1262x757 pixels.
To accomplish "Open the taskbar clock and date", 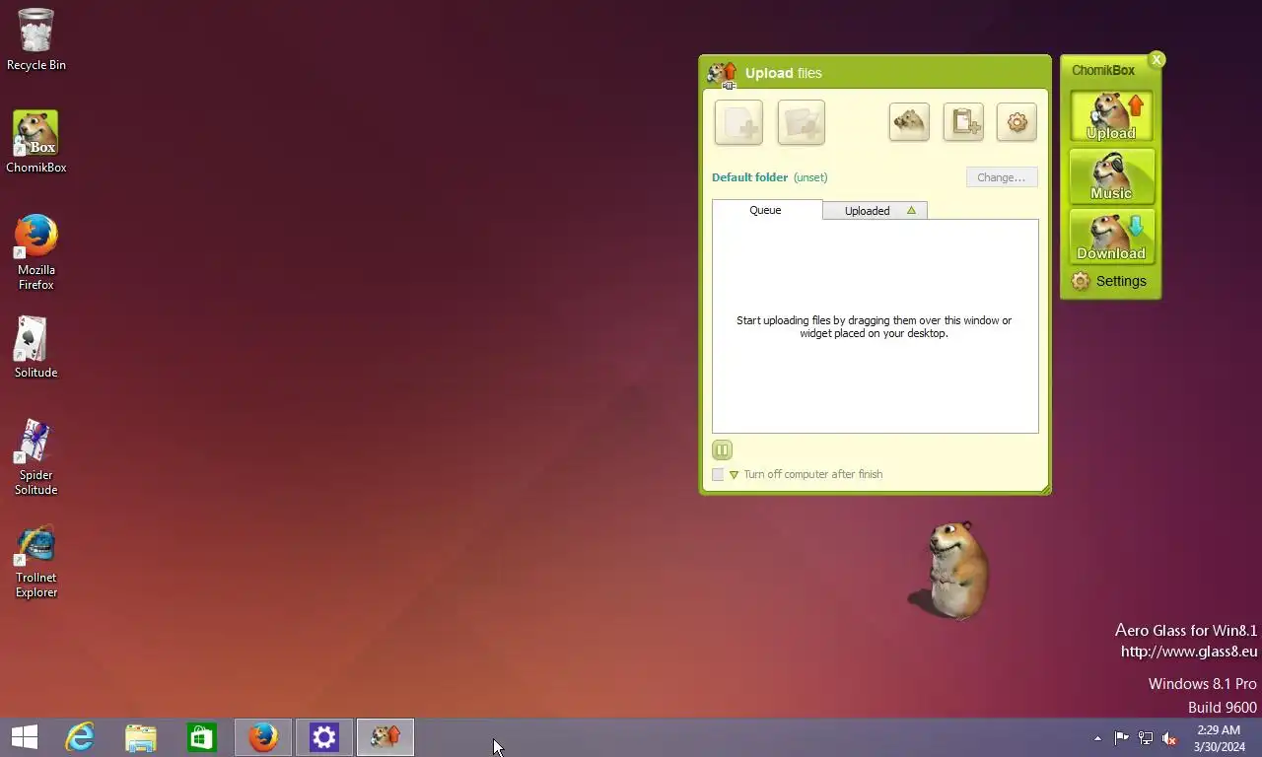I will (1219, 738).
